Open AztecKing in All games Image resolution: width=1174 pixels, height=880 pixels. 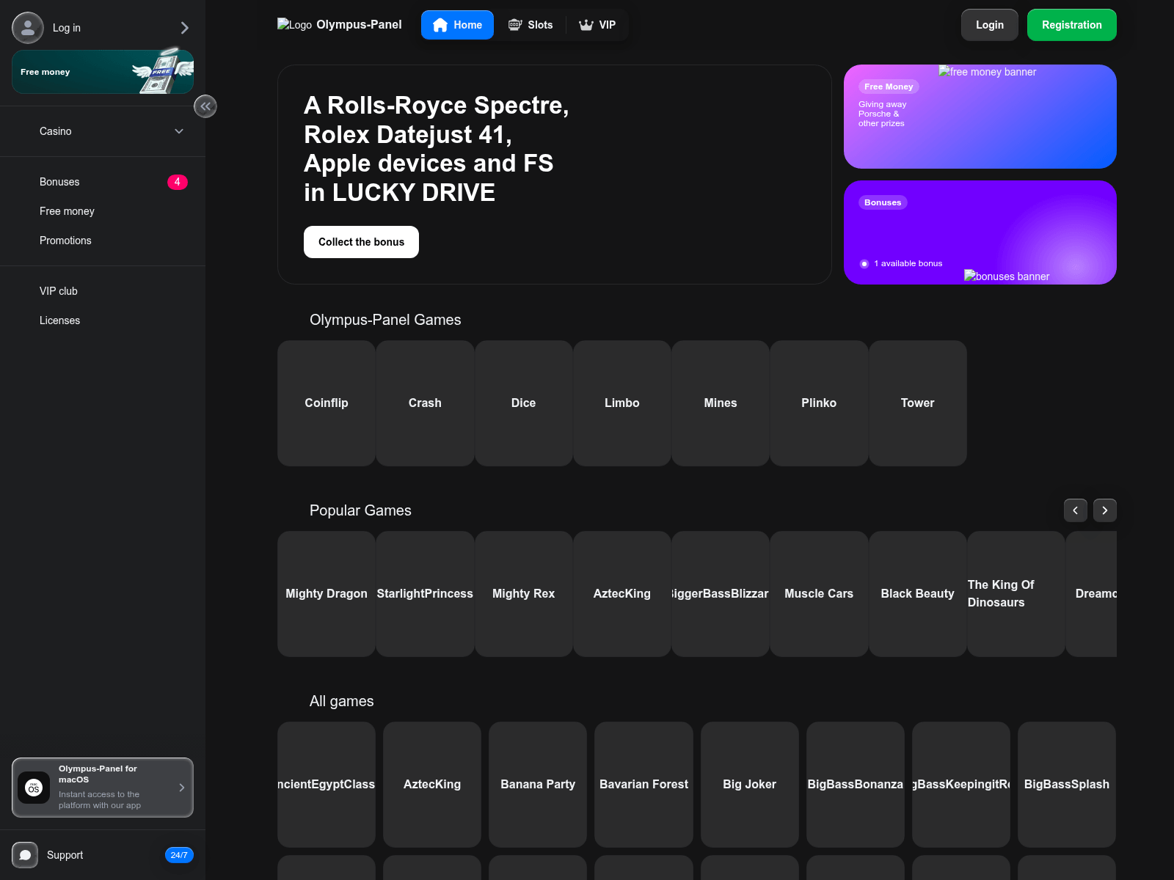pyautogui.click(x=432, y=785)
